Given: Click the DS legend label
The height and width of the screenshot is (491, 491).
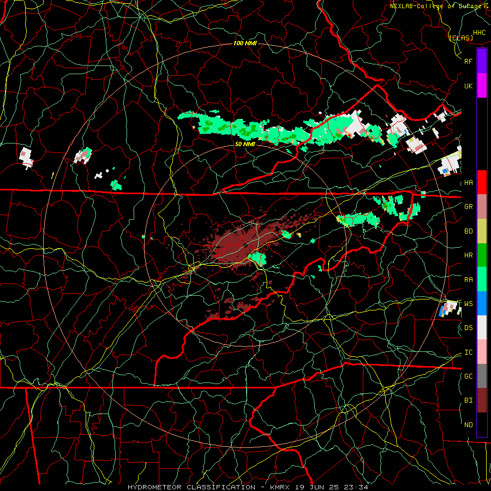Looking at the screenshot, I should [x=469, y=328].
